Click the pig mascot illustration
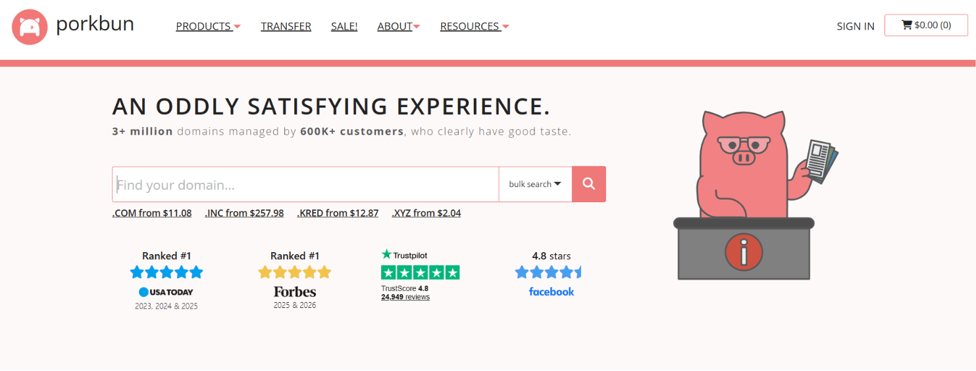976x371 pixels. pyautogui.click(x=756, y=194)
